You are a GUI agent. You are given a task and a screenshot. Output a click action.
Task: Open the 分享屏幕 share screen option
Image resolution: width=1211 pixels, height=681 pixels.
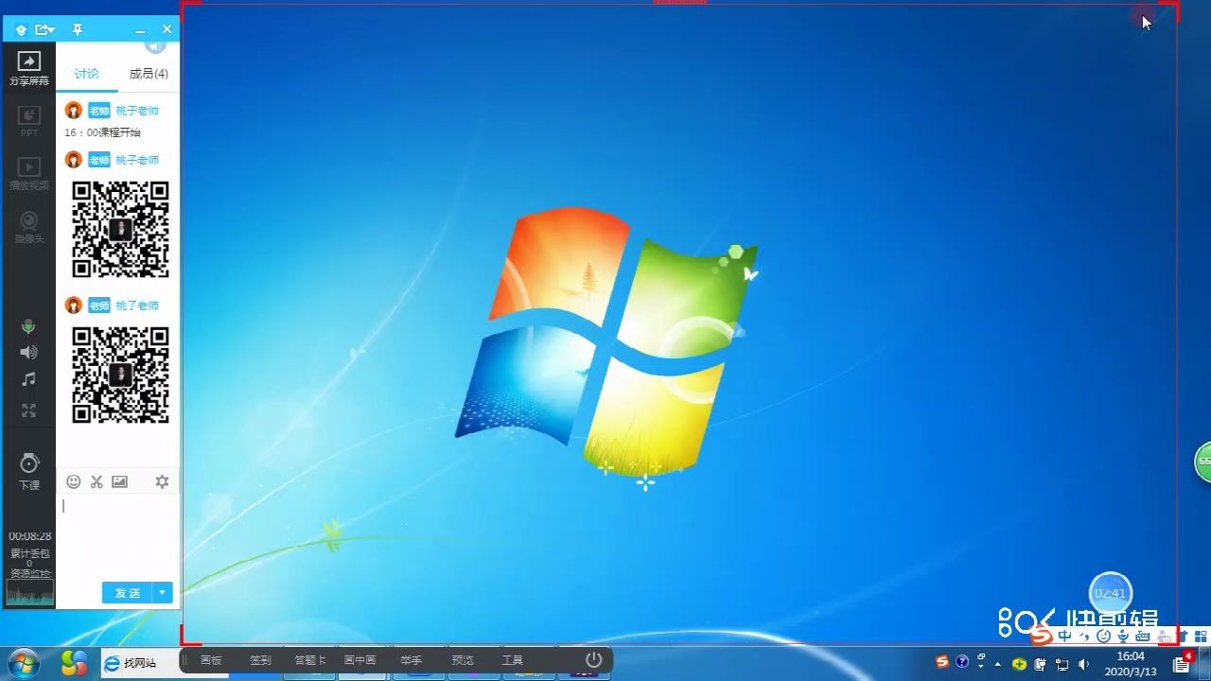(29, 68)
